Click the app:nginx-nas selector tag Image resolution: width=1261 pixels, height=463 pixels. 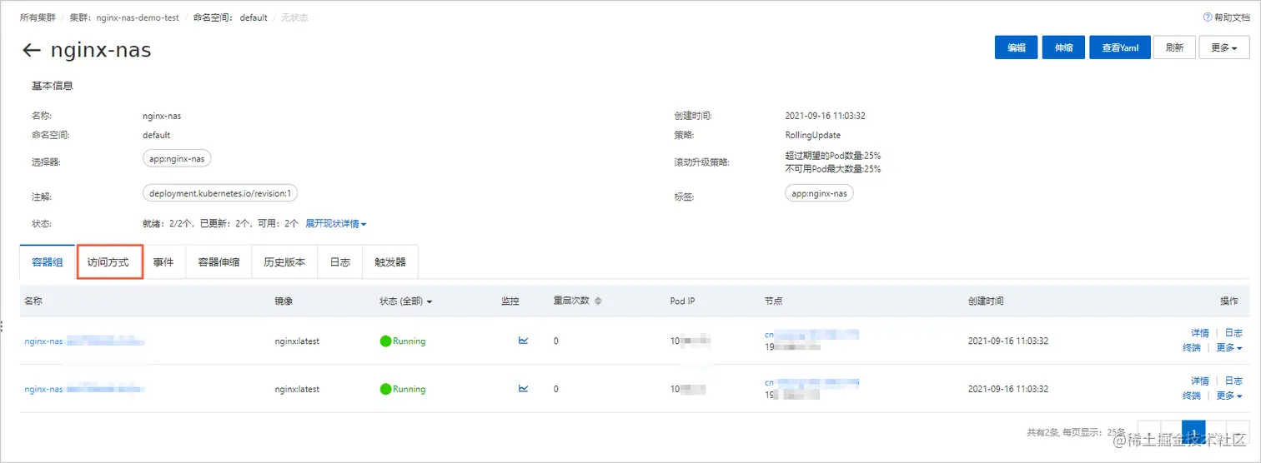pos(178,158)
